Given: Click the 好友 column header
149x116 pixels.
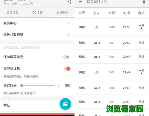Looking at the screenshot, I should coord(97,13).
